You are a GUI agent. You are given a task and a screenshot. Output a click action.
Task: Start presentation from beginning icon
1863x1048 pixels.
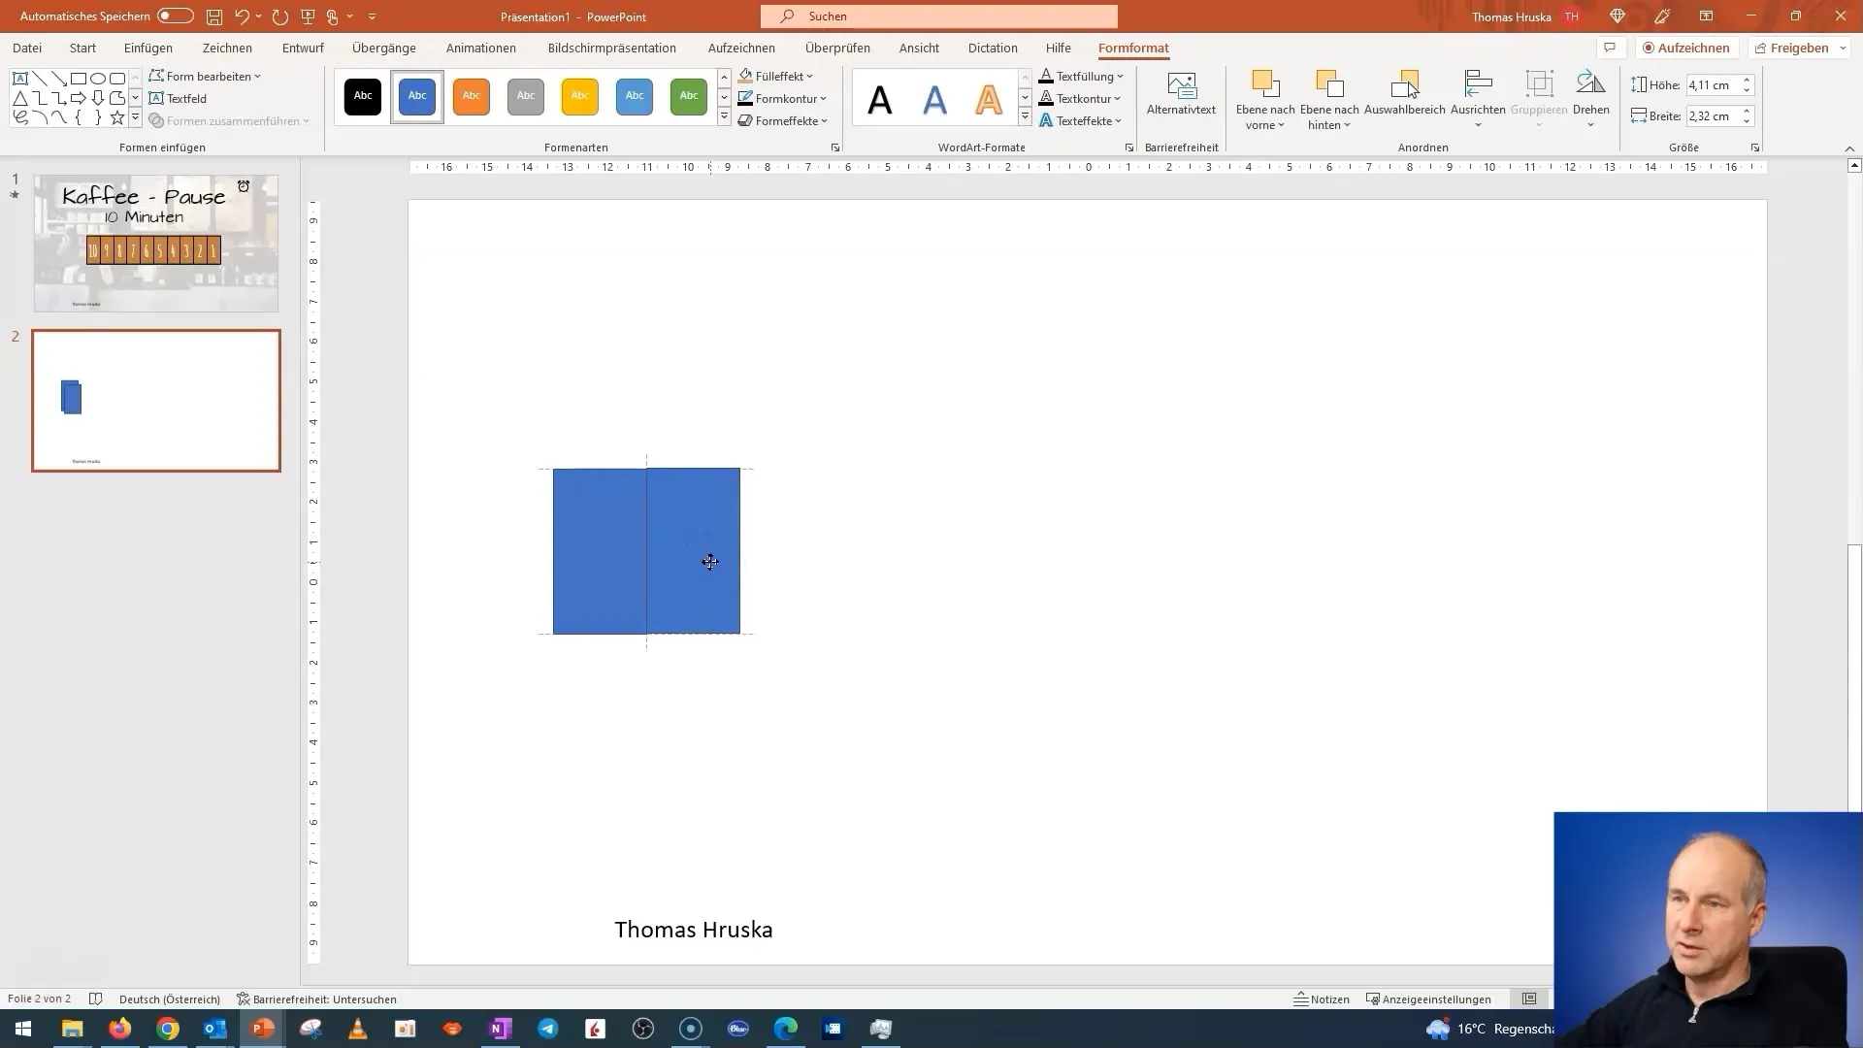click(x=309, y=16)
